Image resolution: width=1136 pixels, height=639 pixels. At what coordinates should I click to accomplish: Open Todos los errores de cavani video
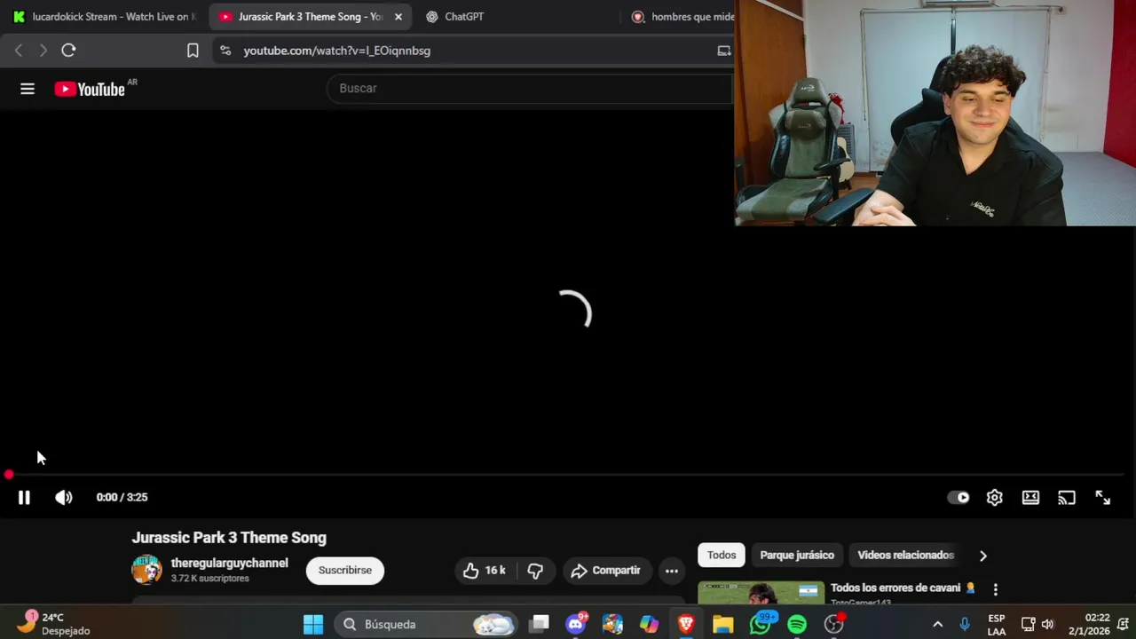(x=903, y=588)
